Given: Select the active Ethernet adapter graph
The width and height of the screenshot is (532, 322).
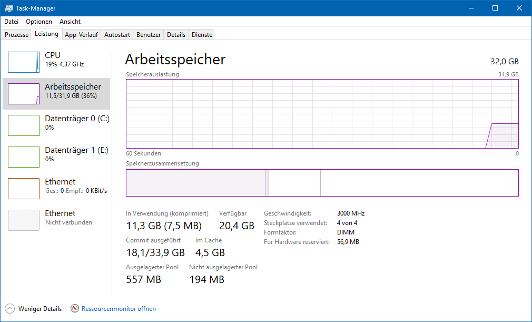Looking at the screenshot, I should 24,189.
